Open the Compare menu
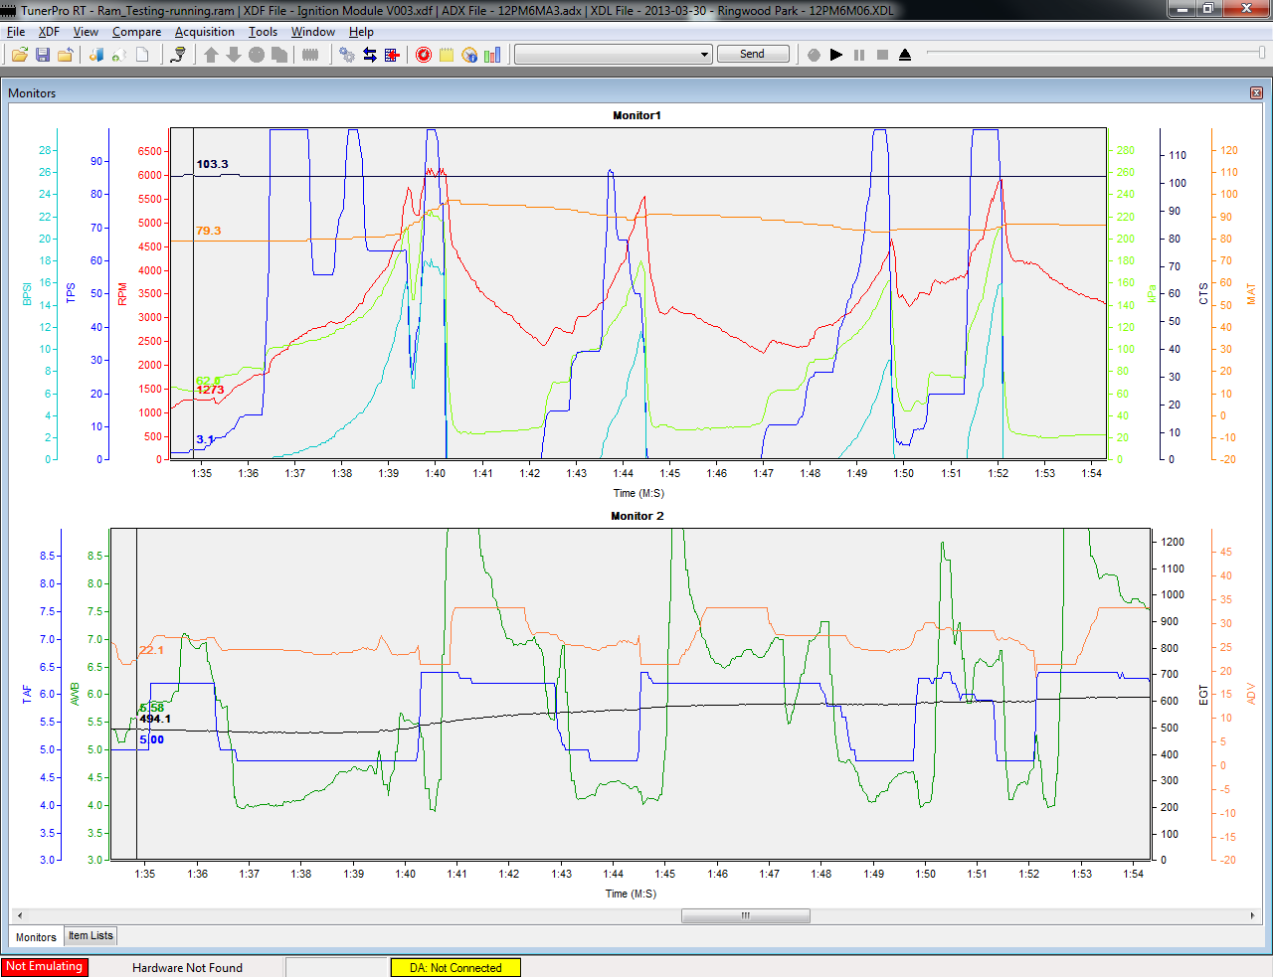This screenshot has width=1273, height=978. [x=136, y=32]
